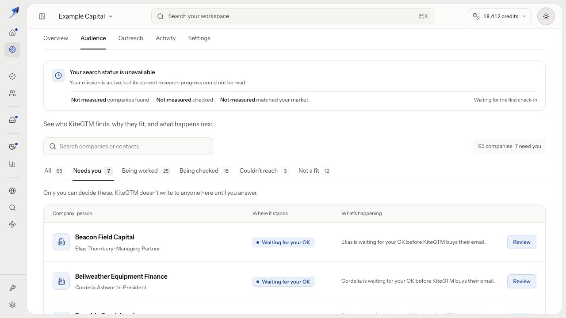
Task: Click the KiteGTM paper plane logo
Action: (x=13, y=12)
